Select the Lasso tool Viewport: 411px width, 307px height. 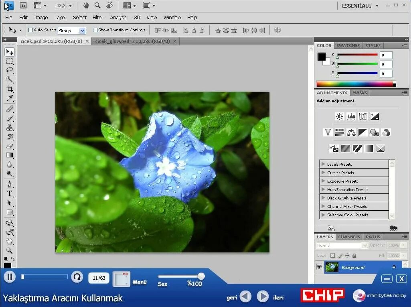click(10, 70)
